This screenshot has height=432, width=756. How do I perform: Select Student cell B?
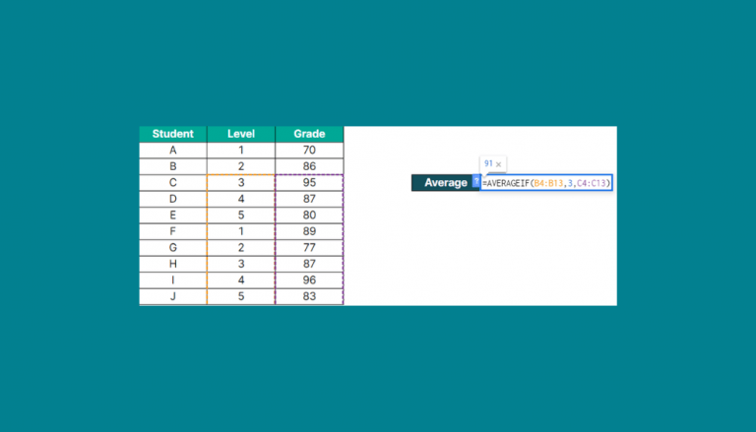(173, 166)
